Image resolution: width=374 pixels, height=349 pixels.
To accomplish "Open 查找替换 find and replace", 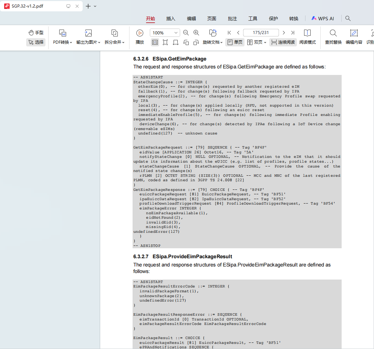I will pyautogui.click(x=333, y=37).
